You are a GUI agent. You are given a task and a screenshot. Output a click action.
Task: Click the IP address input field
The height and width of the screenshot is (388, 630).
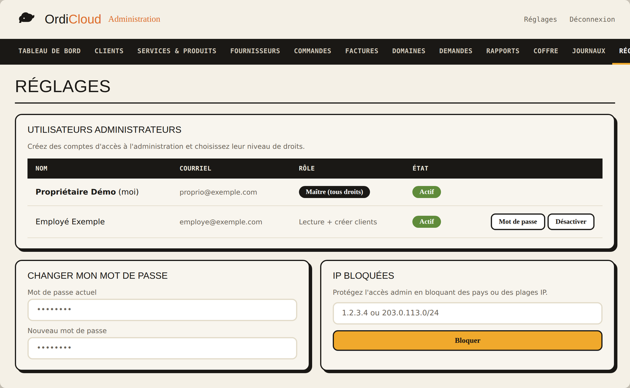467,313
